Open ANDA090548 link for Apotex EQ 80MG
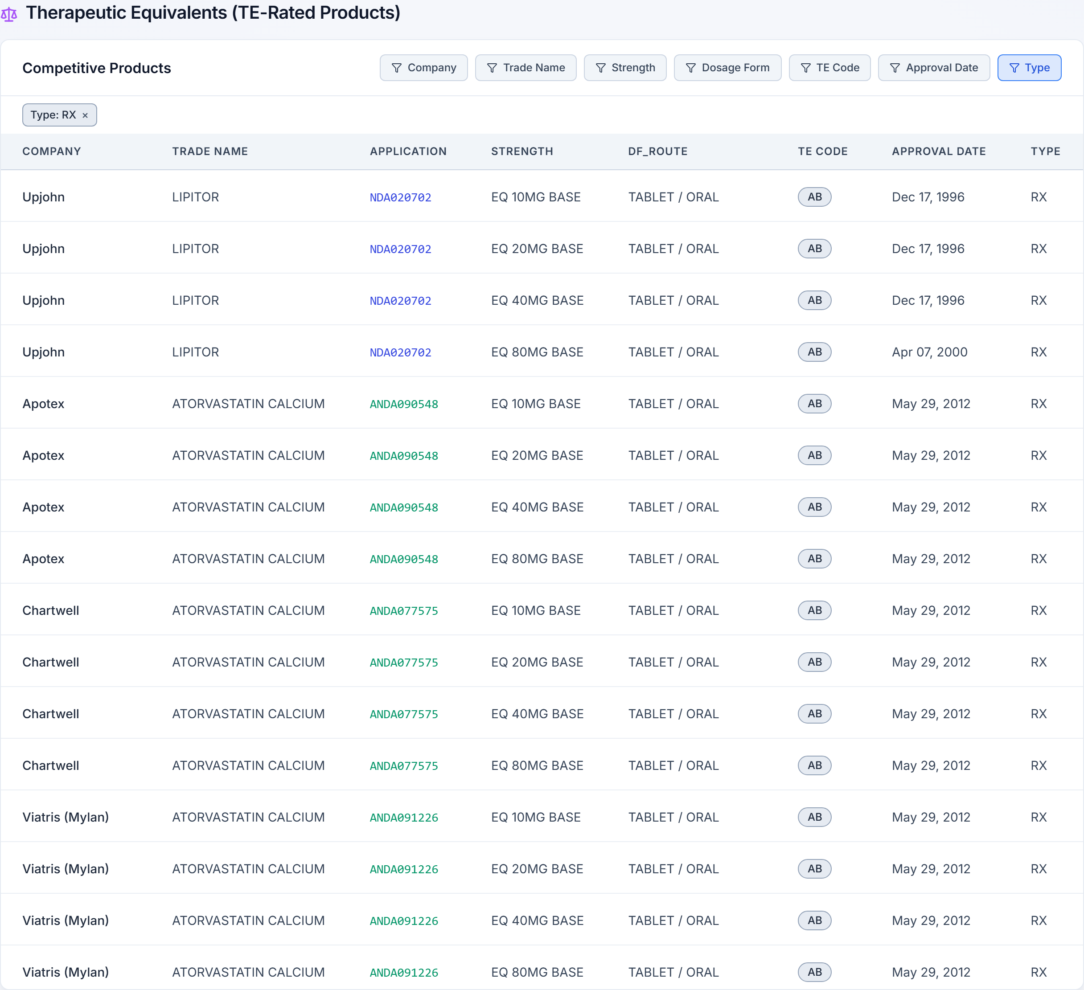 [x=404, y=559]
